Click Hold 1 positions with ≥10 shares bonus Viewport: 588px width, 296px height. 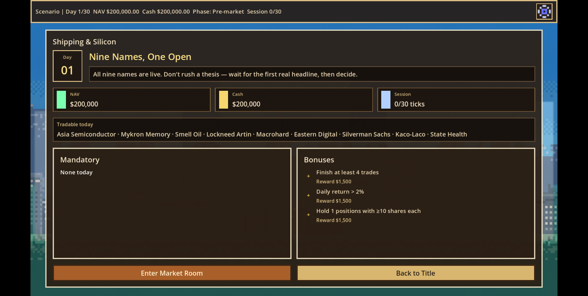pos(368,211)
